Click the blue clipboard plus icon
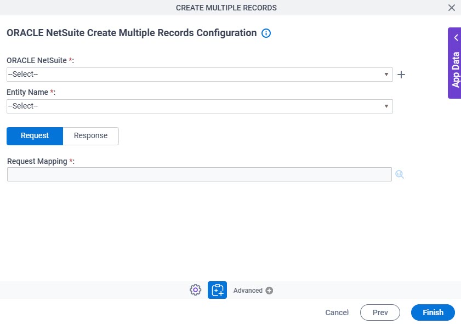461x324 pixels. click(217, 290)
